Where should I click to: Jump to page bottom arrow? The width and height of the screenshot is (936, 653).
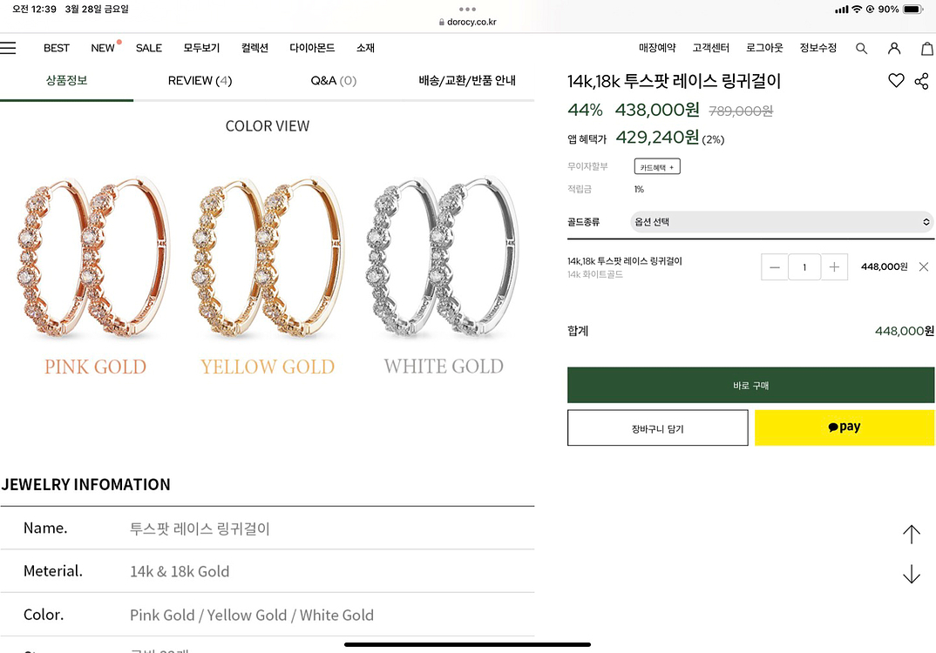coord(912,574)
